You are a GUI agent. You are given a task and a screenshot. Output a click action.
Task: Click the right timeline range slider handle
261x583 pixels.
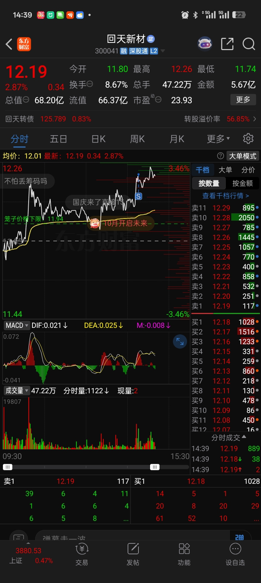pyautogui.click(x=155, y=467)
